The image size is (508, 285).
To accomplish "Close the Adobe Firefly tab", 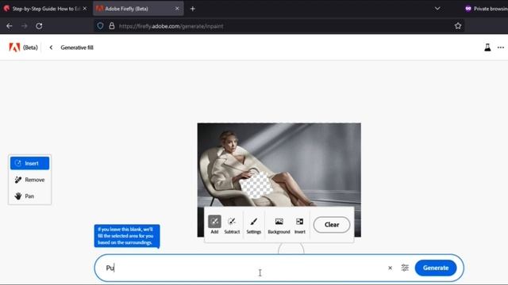I will [177, 9].
